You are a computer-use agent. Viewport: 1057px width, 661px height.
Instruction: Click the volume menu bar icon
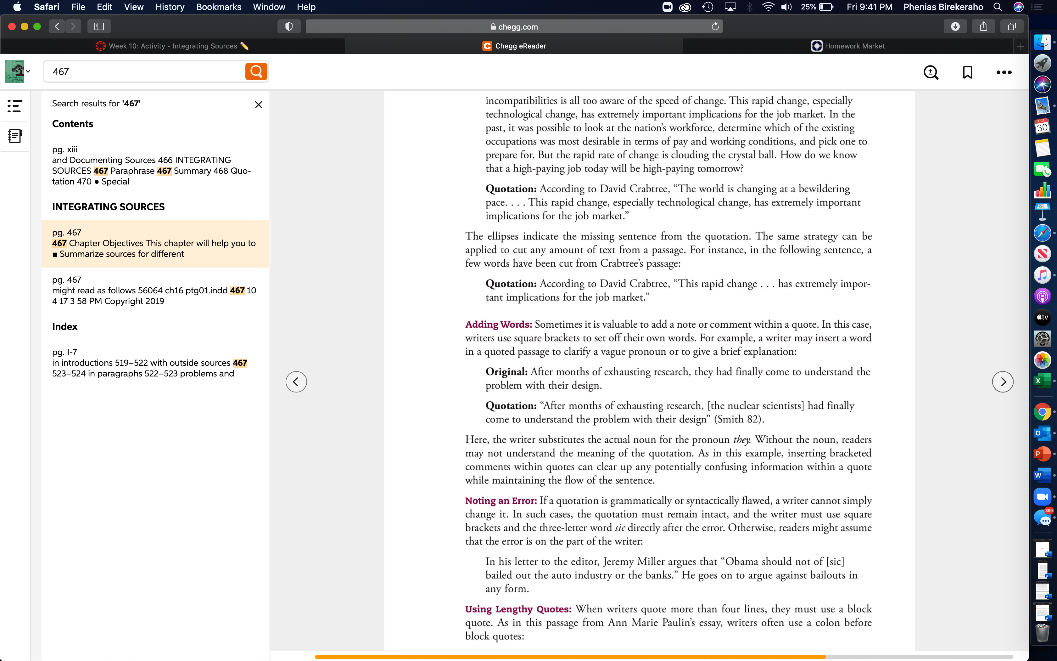(x=786, y=7)
